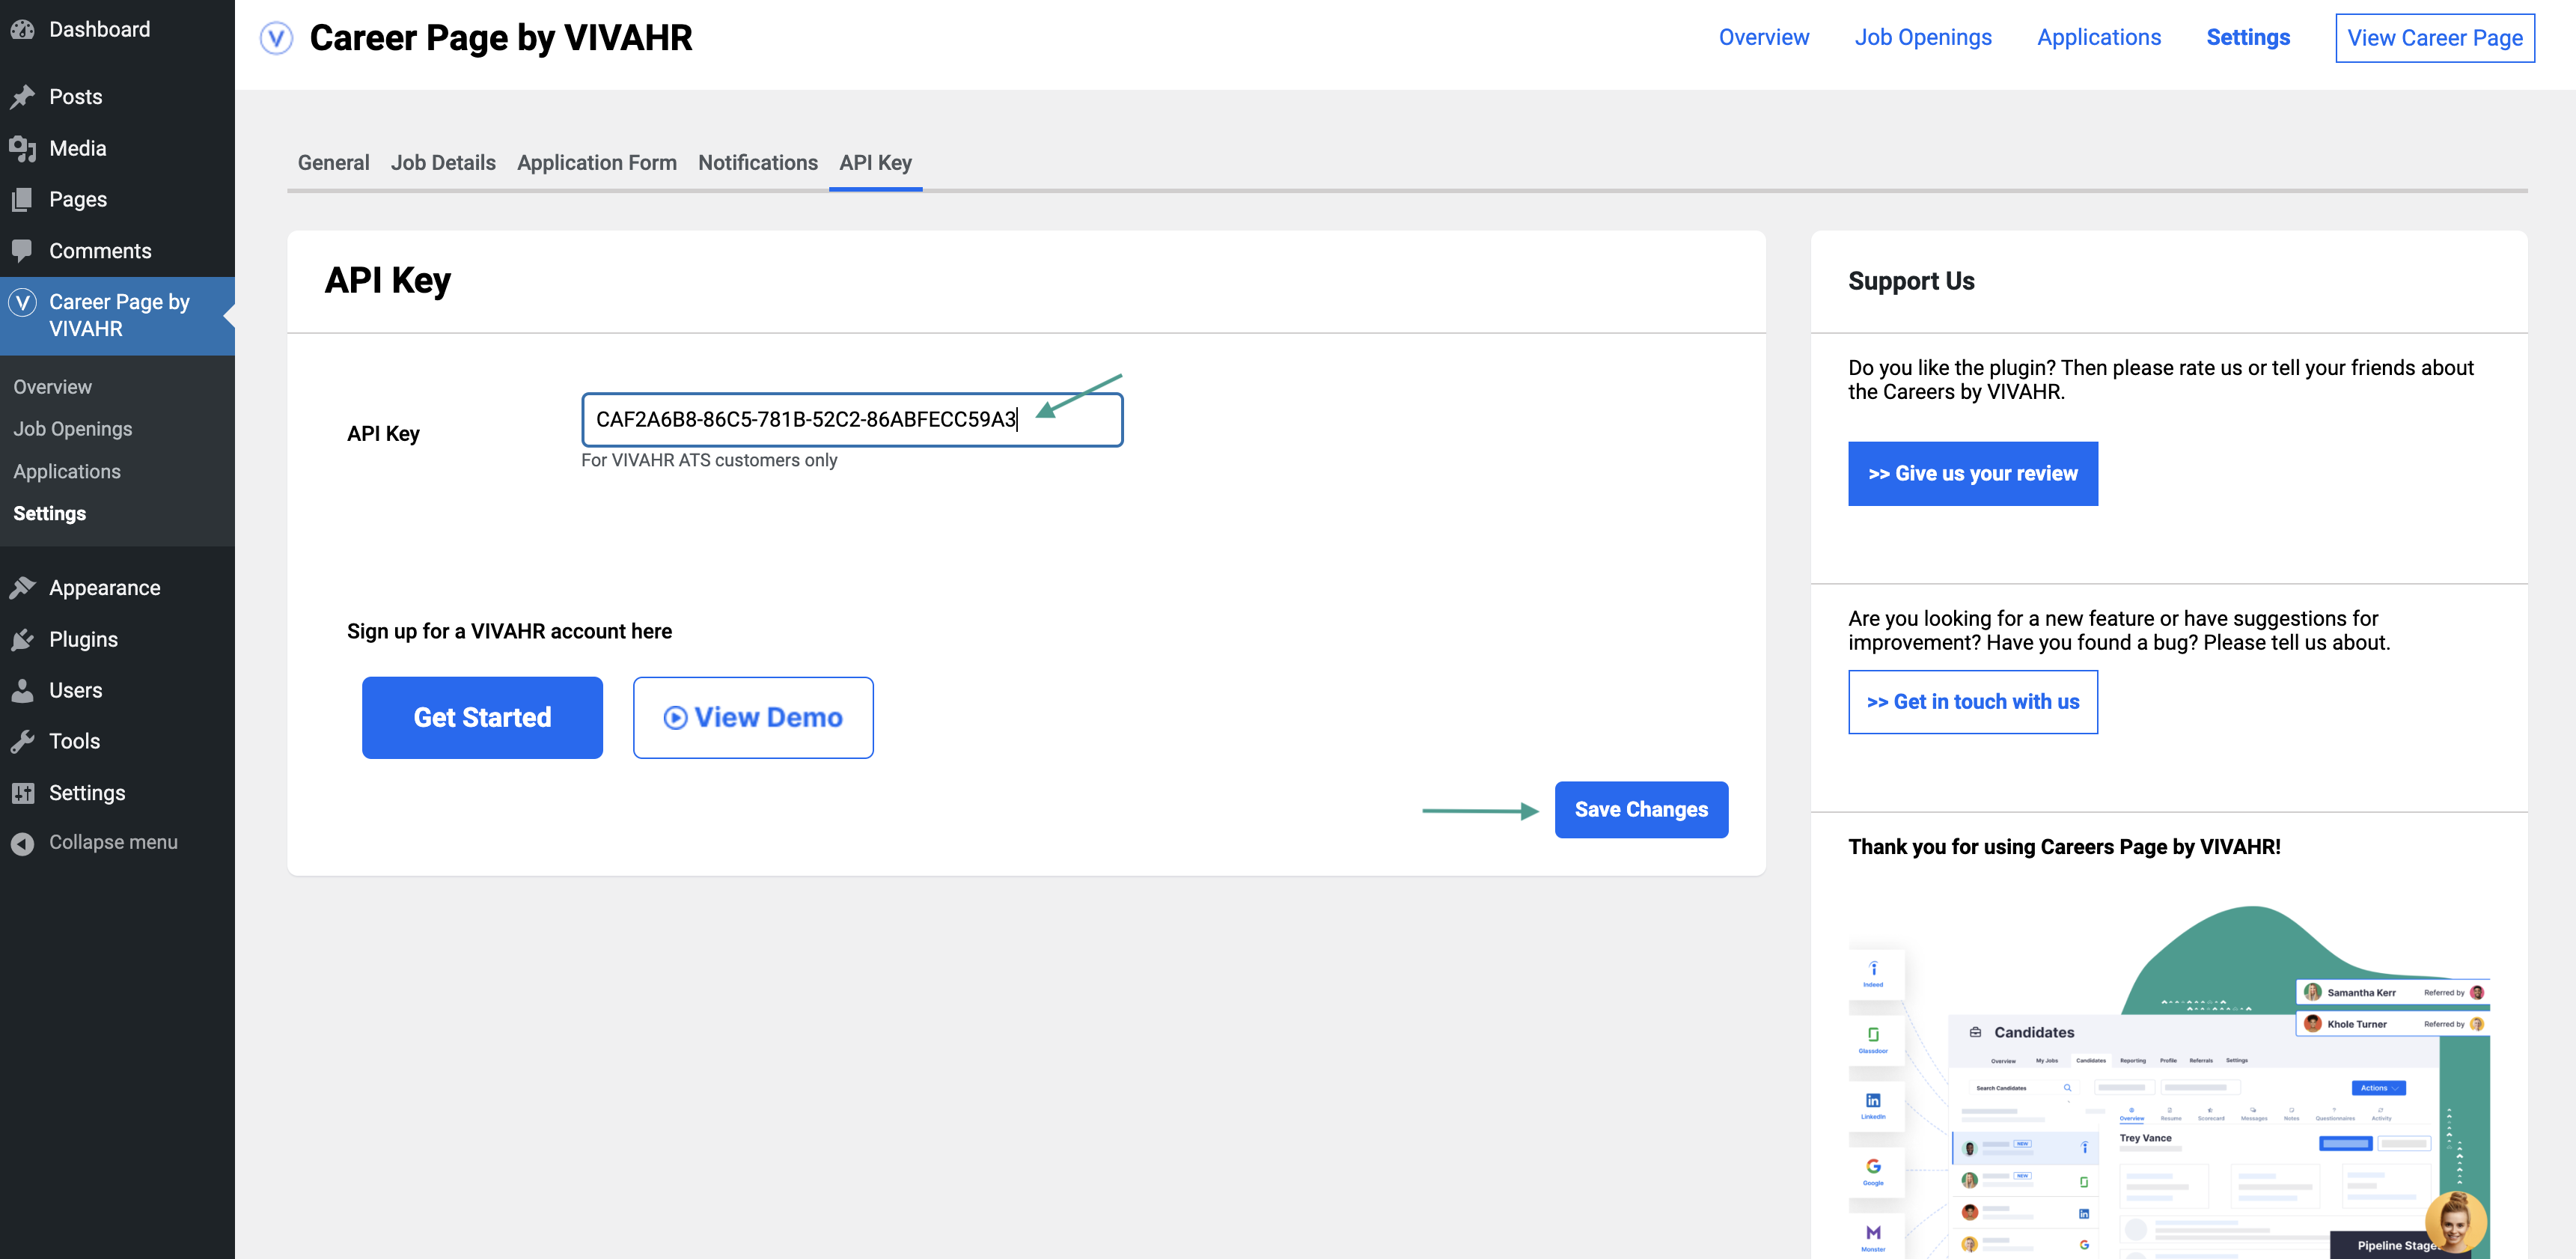Viewport: 2576px width, 1259px height.
Task: Click 'Sign up for a VIVAHR account here'
Action: (509, 632)
